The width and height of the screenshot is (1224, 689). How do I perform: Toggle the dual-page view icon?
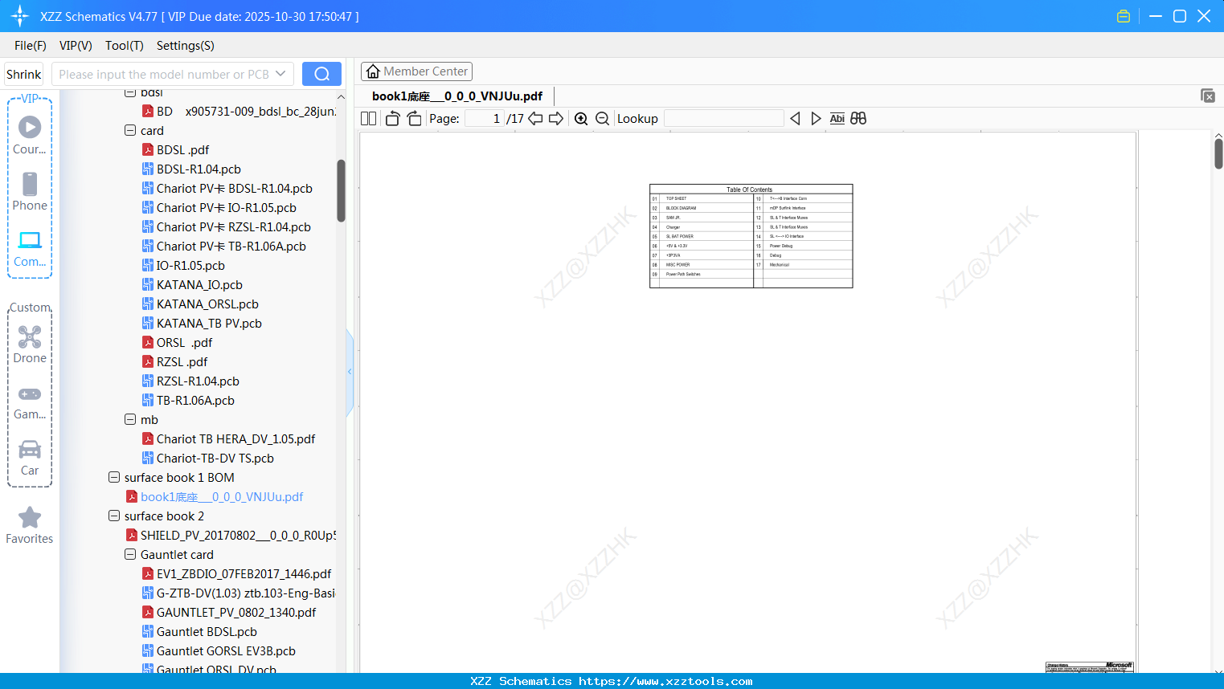pyautogui.click(x=369, y=119)
